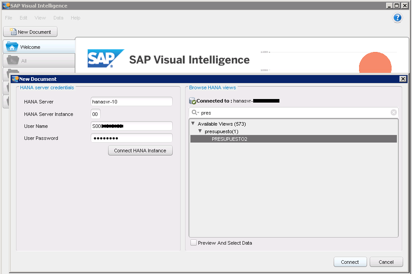Screen dimensions: 412x274
Task: Click the Connect button
Action: click(x=350, y=262)
